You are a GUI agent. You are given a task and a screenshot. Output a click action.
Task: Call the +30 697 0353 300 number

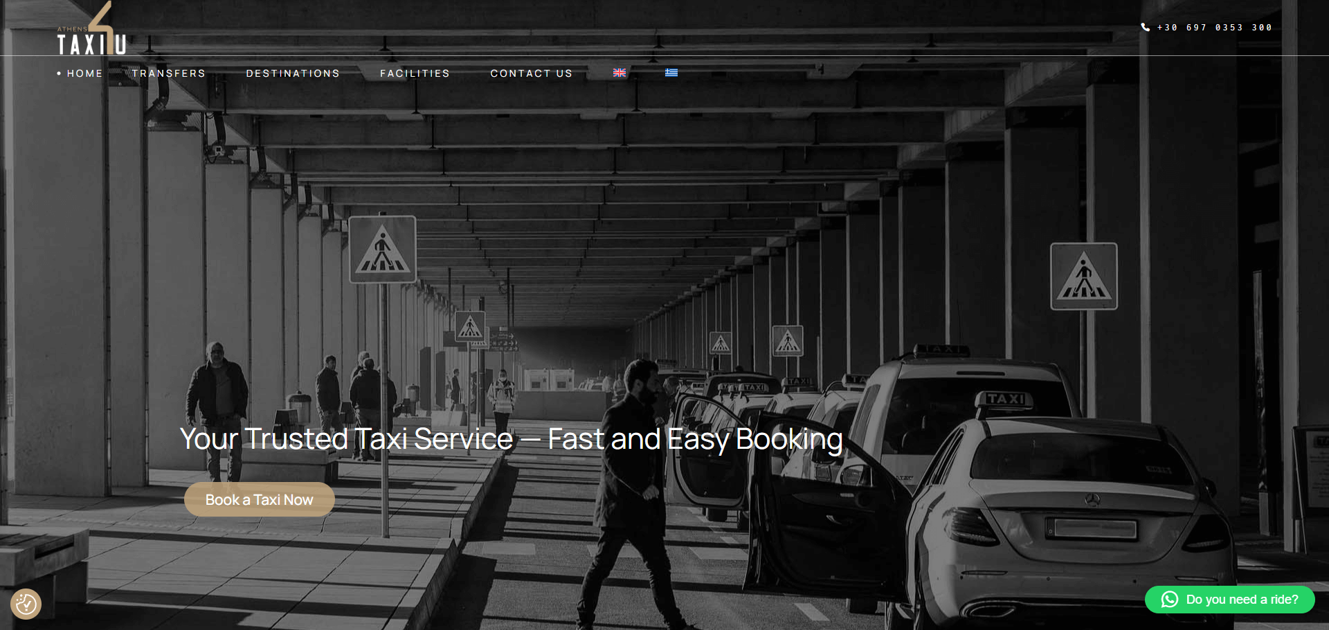1214,28
